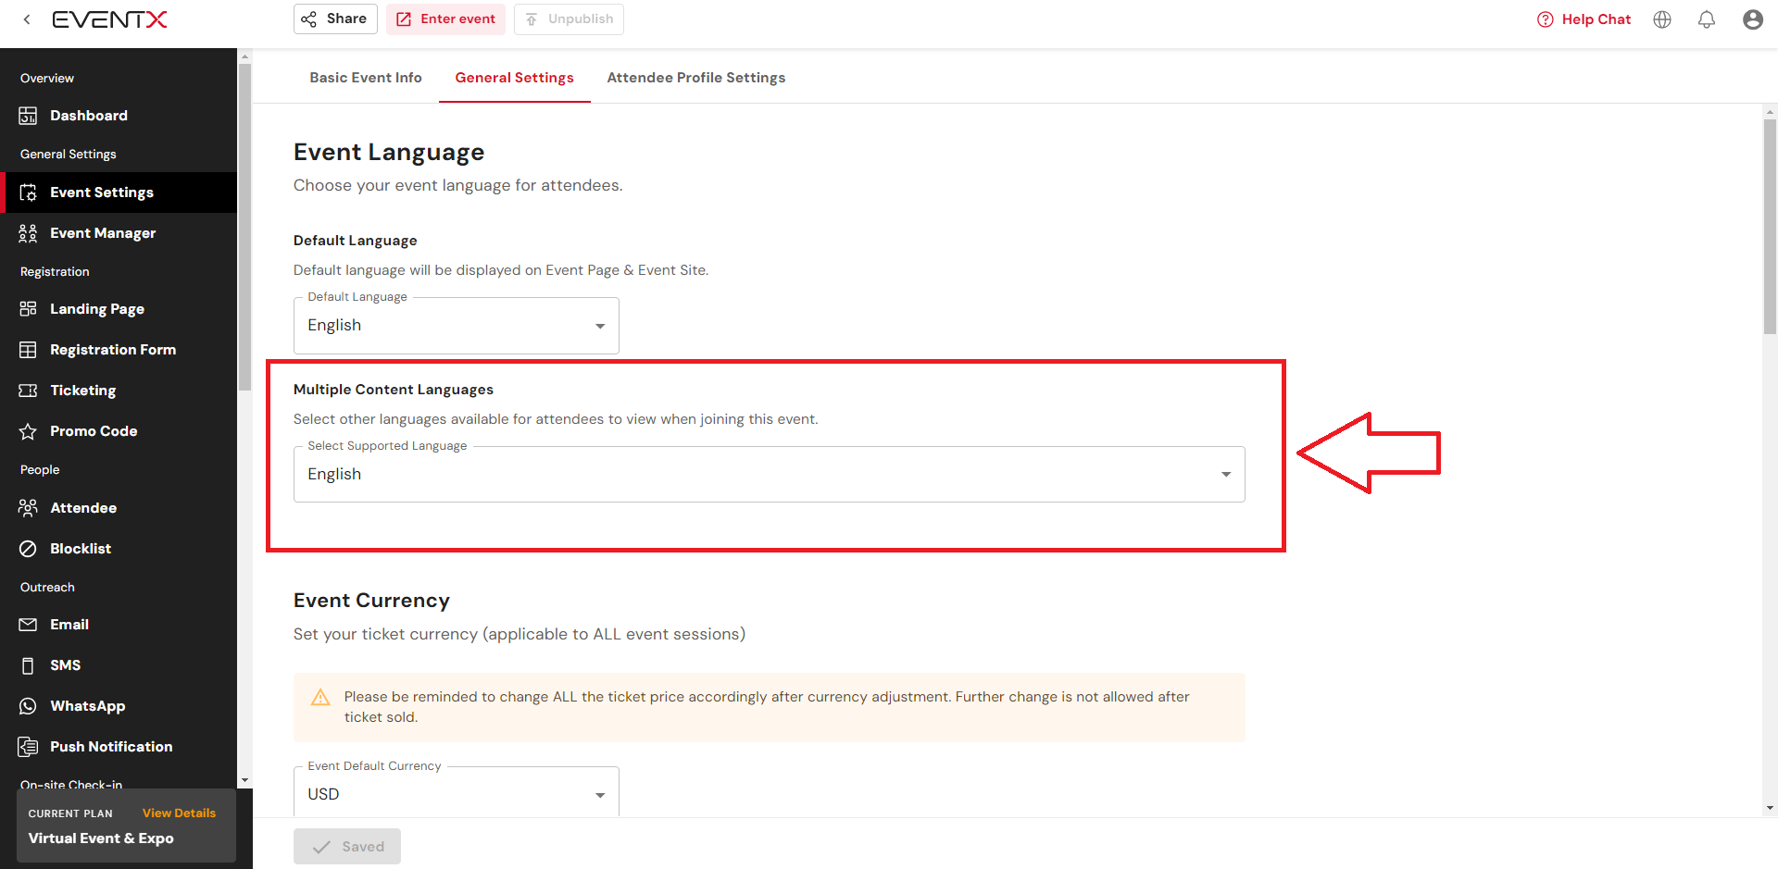Click the sidebar scrollbar thumb
This screenshot has height=869, width=1778.
point(244,227)
